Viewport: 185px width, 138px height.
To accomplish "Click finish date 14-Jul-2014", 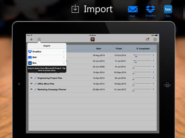I will point(120,67).
